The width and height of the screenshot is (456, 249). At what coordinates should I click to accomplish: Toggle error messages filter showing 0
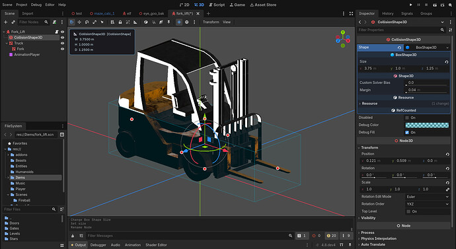[317, 236]
